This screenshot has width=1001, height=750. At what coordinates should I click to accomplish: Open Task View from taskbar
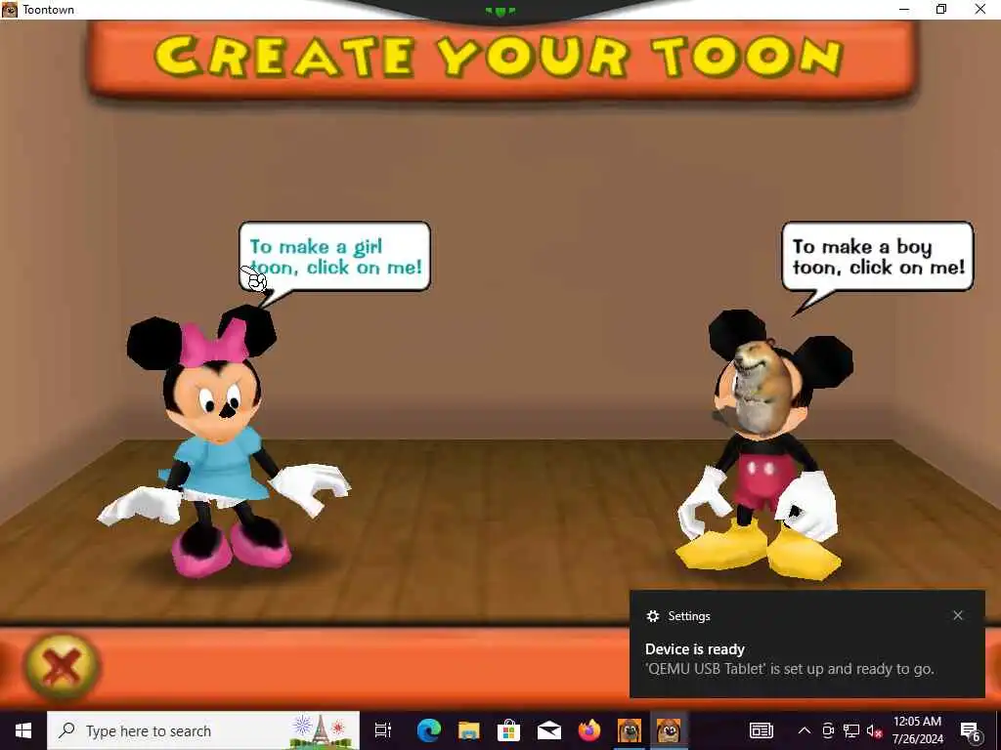382,730
